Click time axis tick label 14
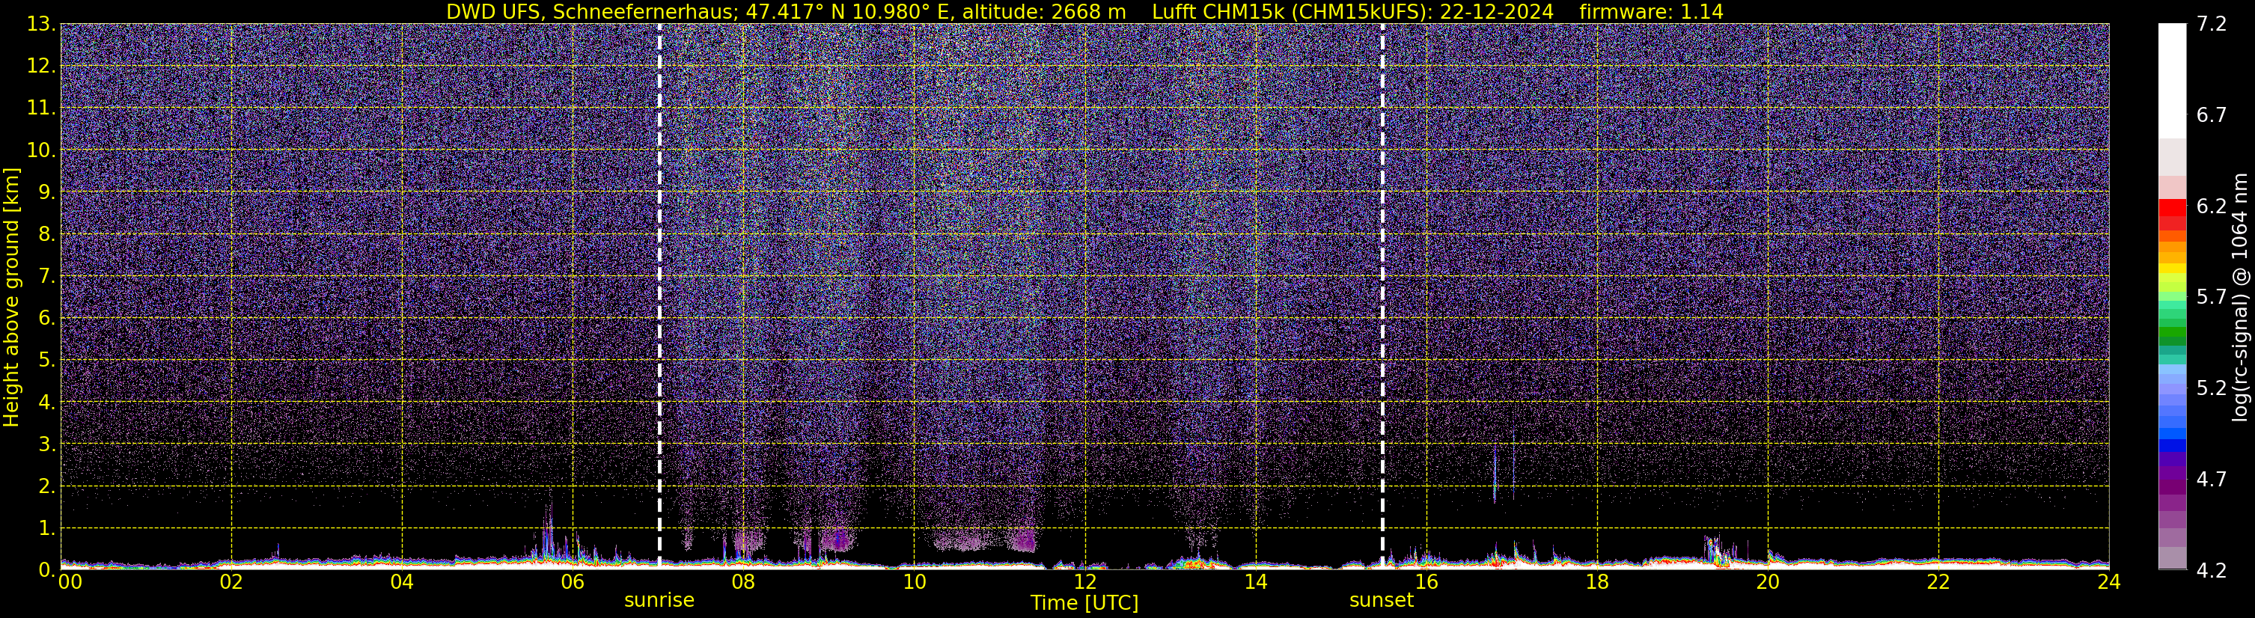This screenshot has height=618, width=2255. click(x=1255, y=583)
